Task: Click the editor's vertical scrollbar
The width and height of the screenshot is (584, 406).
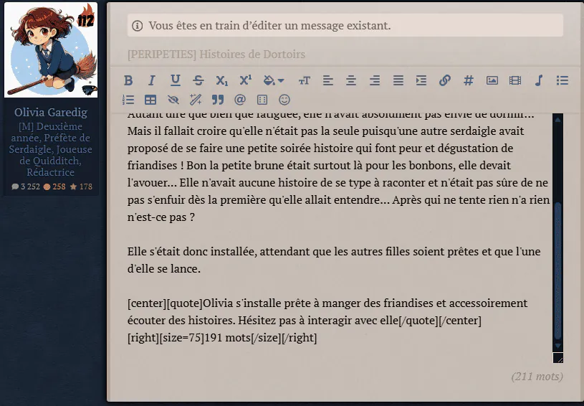Action: click(557, 232)
